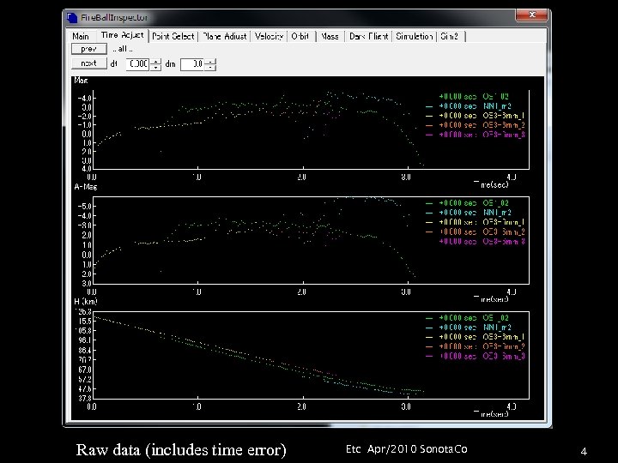618x463 pixels.
Task: Click the '..all..' label beside prev
Action: (123, 49)
